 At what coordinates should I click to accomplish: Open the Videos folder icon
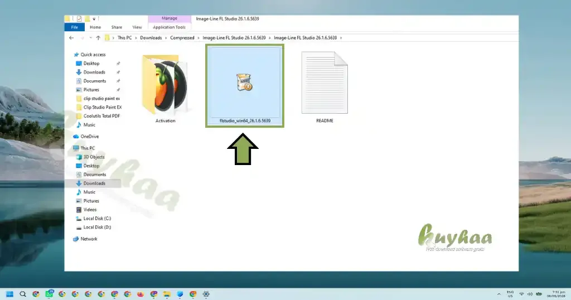[79, 210]
